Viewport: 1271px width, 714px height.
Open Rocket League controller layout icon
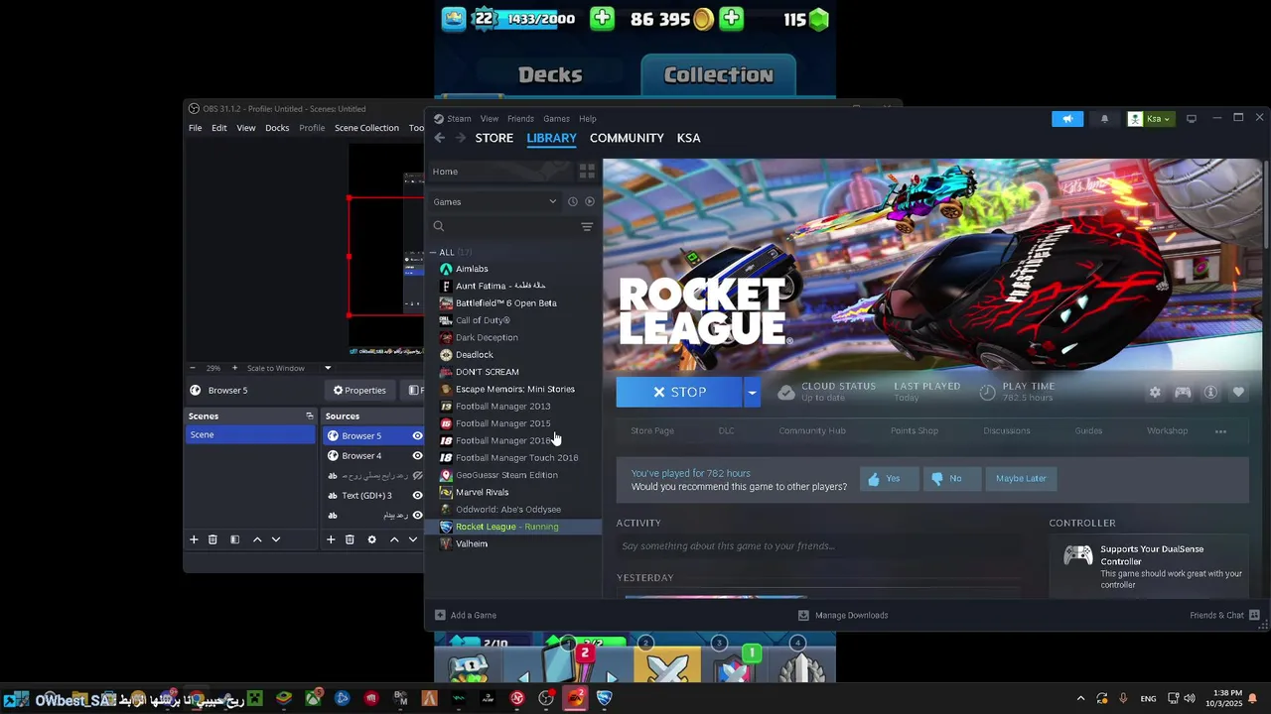pyautogui.click(x=1183, y=393)
